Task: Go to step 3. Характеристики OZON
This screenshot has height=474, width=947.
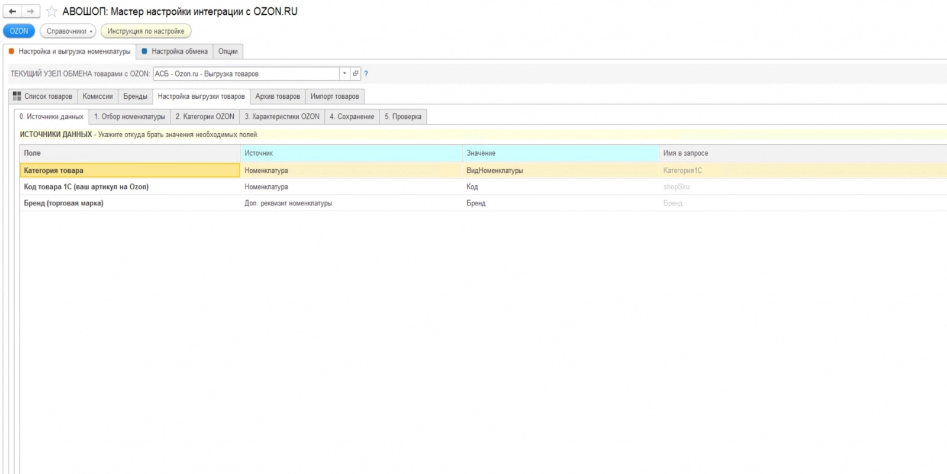Action: pyautogui.click(x=282, y=117)
